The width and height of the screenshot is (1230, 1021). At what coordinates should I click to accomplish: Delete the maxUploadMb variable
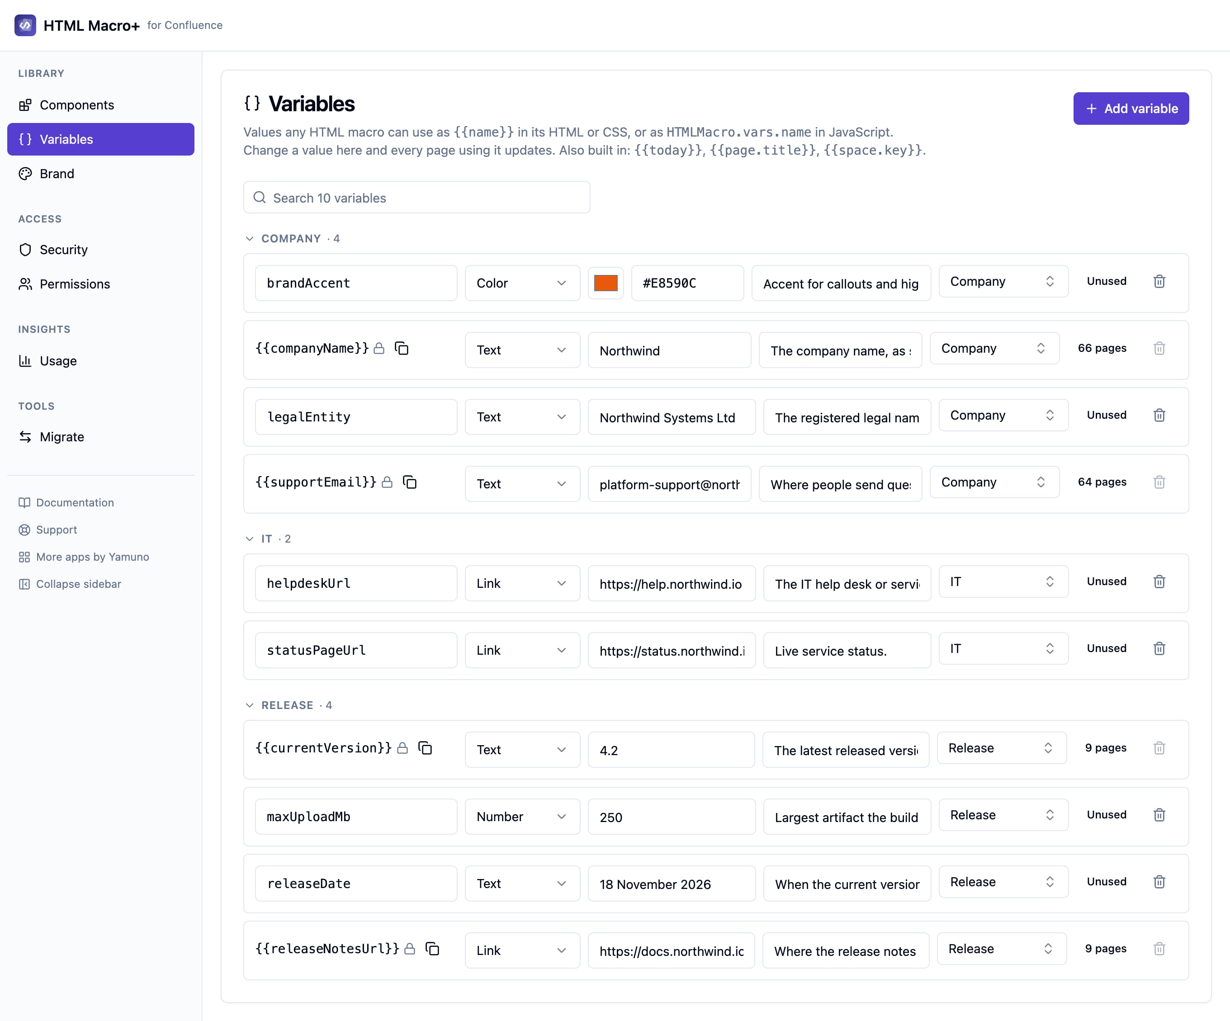(x=1159, y=815)
